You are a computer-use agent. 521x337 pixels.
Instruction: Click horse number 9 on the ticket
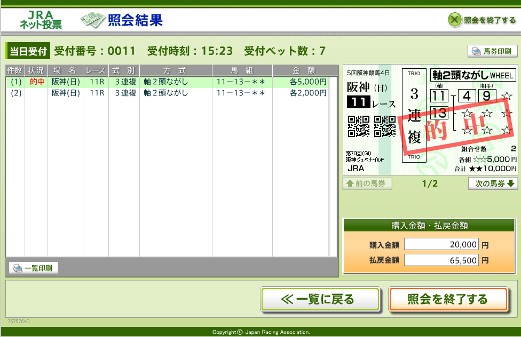pyautogui.click(x=487, y=96)
